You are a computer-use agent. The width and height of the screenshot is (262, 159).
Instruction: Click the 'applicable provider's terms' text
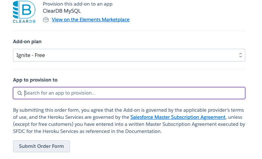point(211,110)
